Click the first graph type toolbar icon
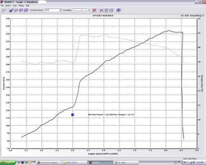 click(x=11, y=10)
